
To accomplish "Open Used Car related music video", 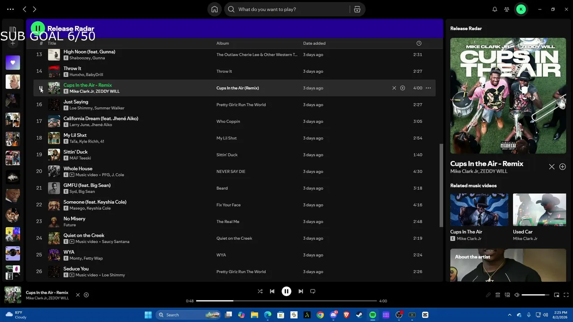I will pos(539,210).
